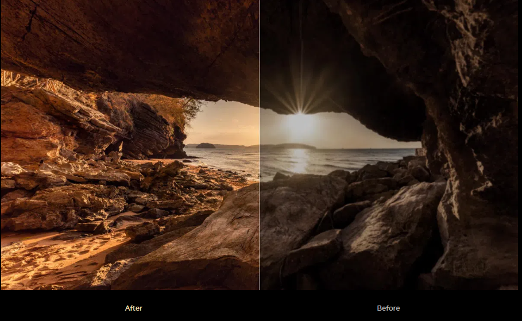Image resolution: width=522 pixels, height=321 pixels.
Task: Click the Before label below the image
Action: coord(388,308)
